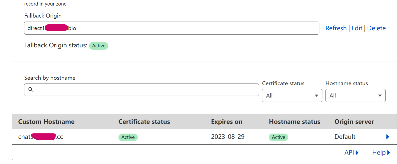This screenshot has width=397, height=164.
Task: Click the Refresh link
Action: (336, 28)
